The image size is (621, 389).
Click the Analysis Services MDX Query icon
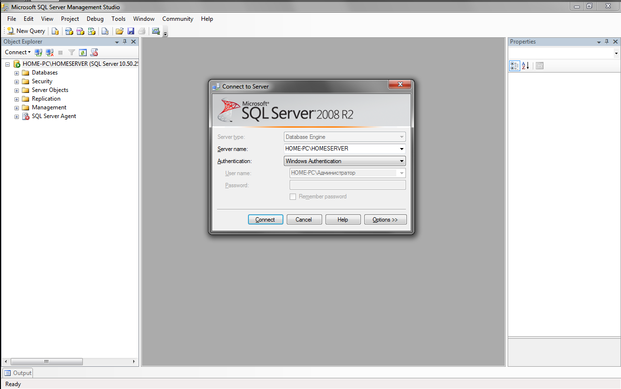69,31
